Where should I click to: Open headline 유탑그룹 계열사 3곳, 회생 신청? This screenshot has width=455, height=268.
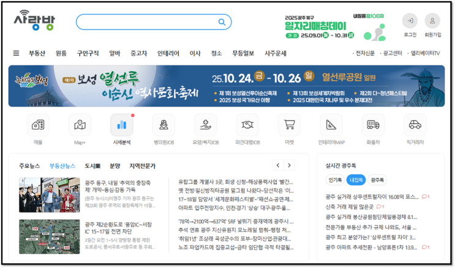tap(236, 182)
